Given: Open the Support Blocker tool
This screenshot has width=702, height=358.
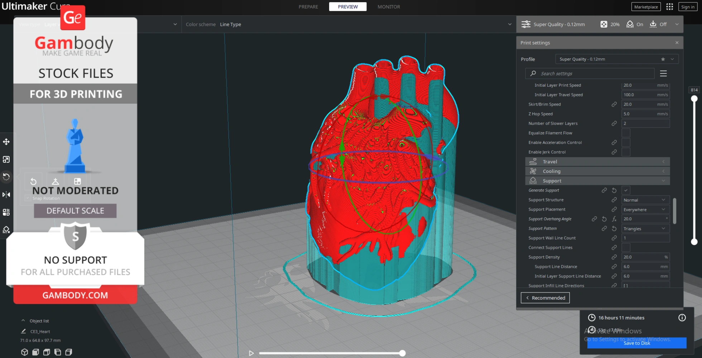Looking at the screenshot, I should tap(6, 230).
